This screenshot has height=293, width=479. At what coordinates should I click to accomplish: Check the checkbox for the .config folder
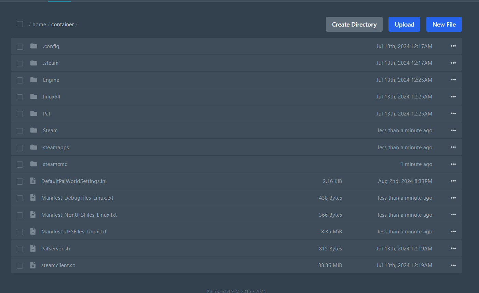pos(19,46)
